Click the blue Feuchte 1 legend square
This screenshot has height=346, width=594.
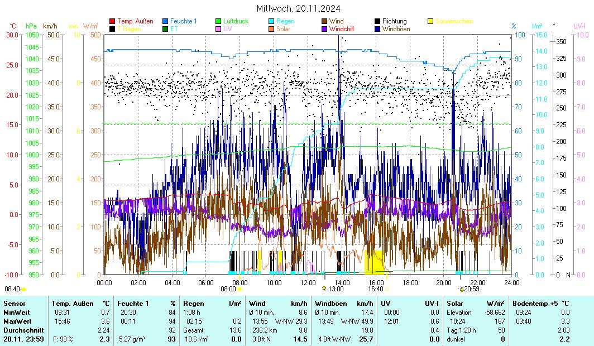165,21
